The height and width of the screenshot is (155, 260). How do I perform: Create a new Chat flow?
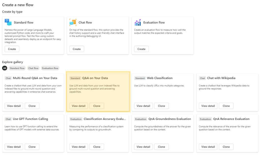pyautogui.click(x=77, y=49)
